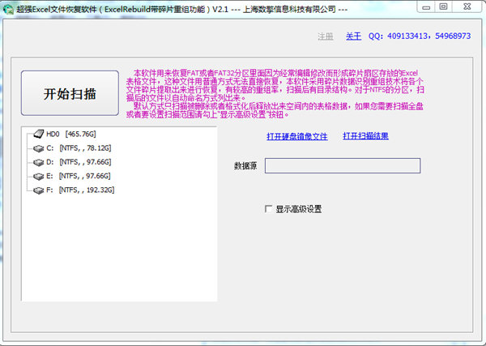This screenshot has width=486, height=346.
Task: Open the 打开硬盘镜像文件 link
Action: tap(296, 136)
